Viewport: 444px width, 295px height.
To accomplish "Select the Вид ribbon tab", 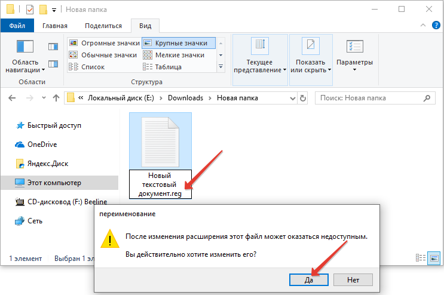I will tap(145, 26).
